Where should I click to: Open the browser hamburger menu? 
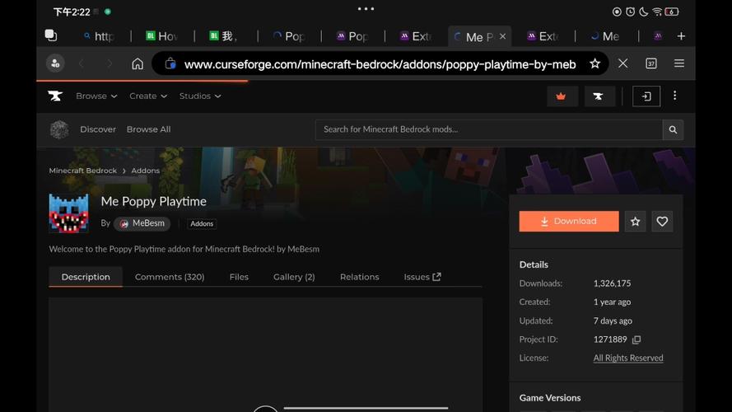tap(679, 63)
